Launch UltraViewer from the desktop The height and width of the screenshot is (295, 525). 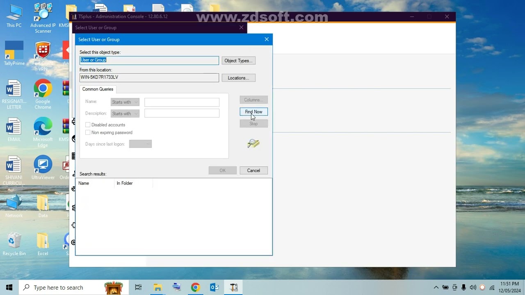[43, 168]
